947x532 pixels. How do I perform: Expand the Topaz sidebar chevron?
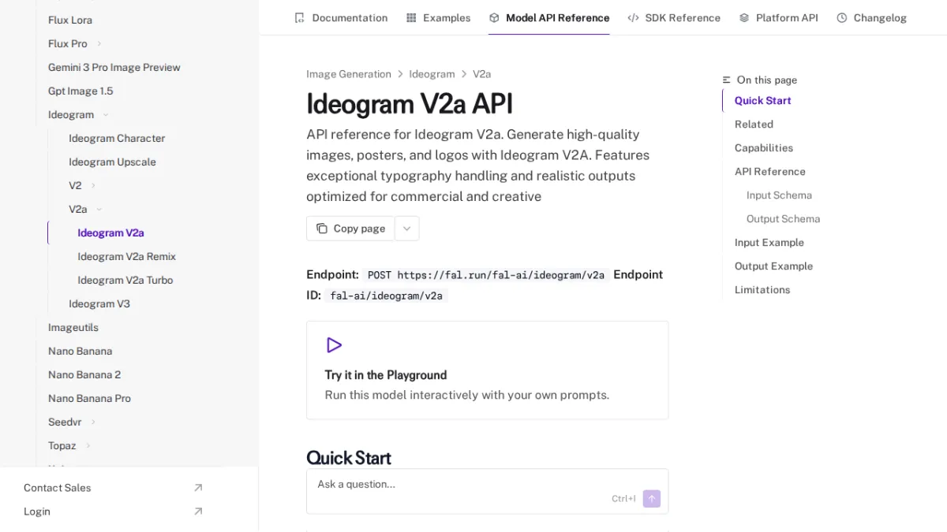coord(88,446)
